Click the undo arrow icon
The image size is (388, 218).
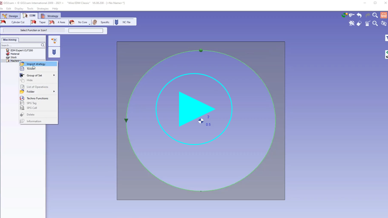(359, 15)
